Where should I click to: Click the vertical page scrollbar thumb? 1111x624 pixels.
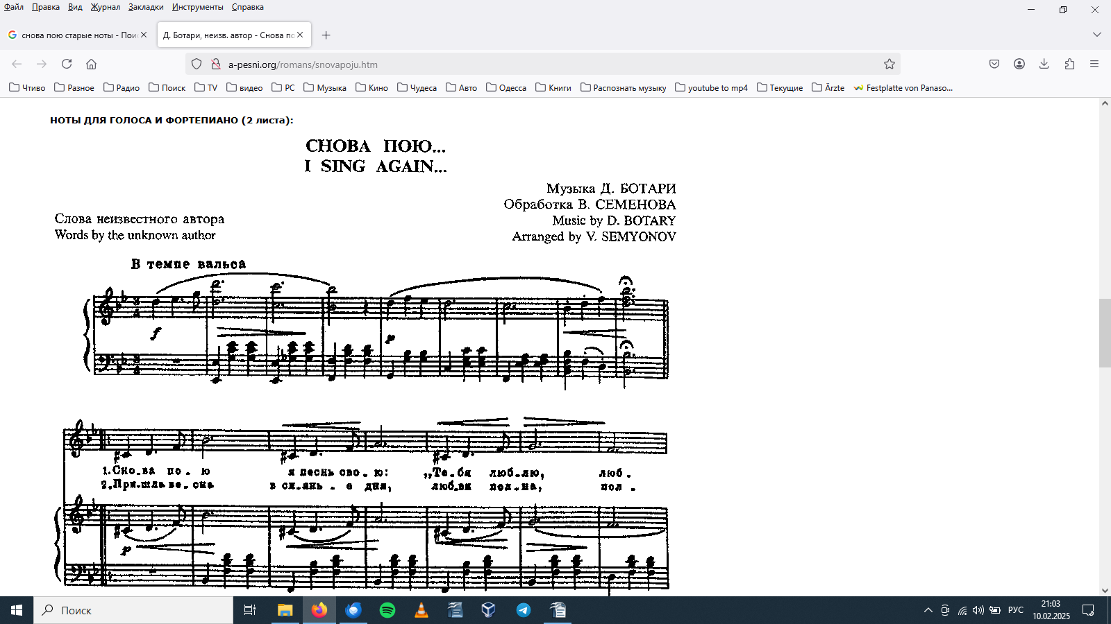click(x=1105, y=333)
